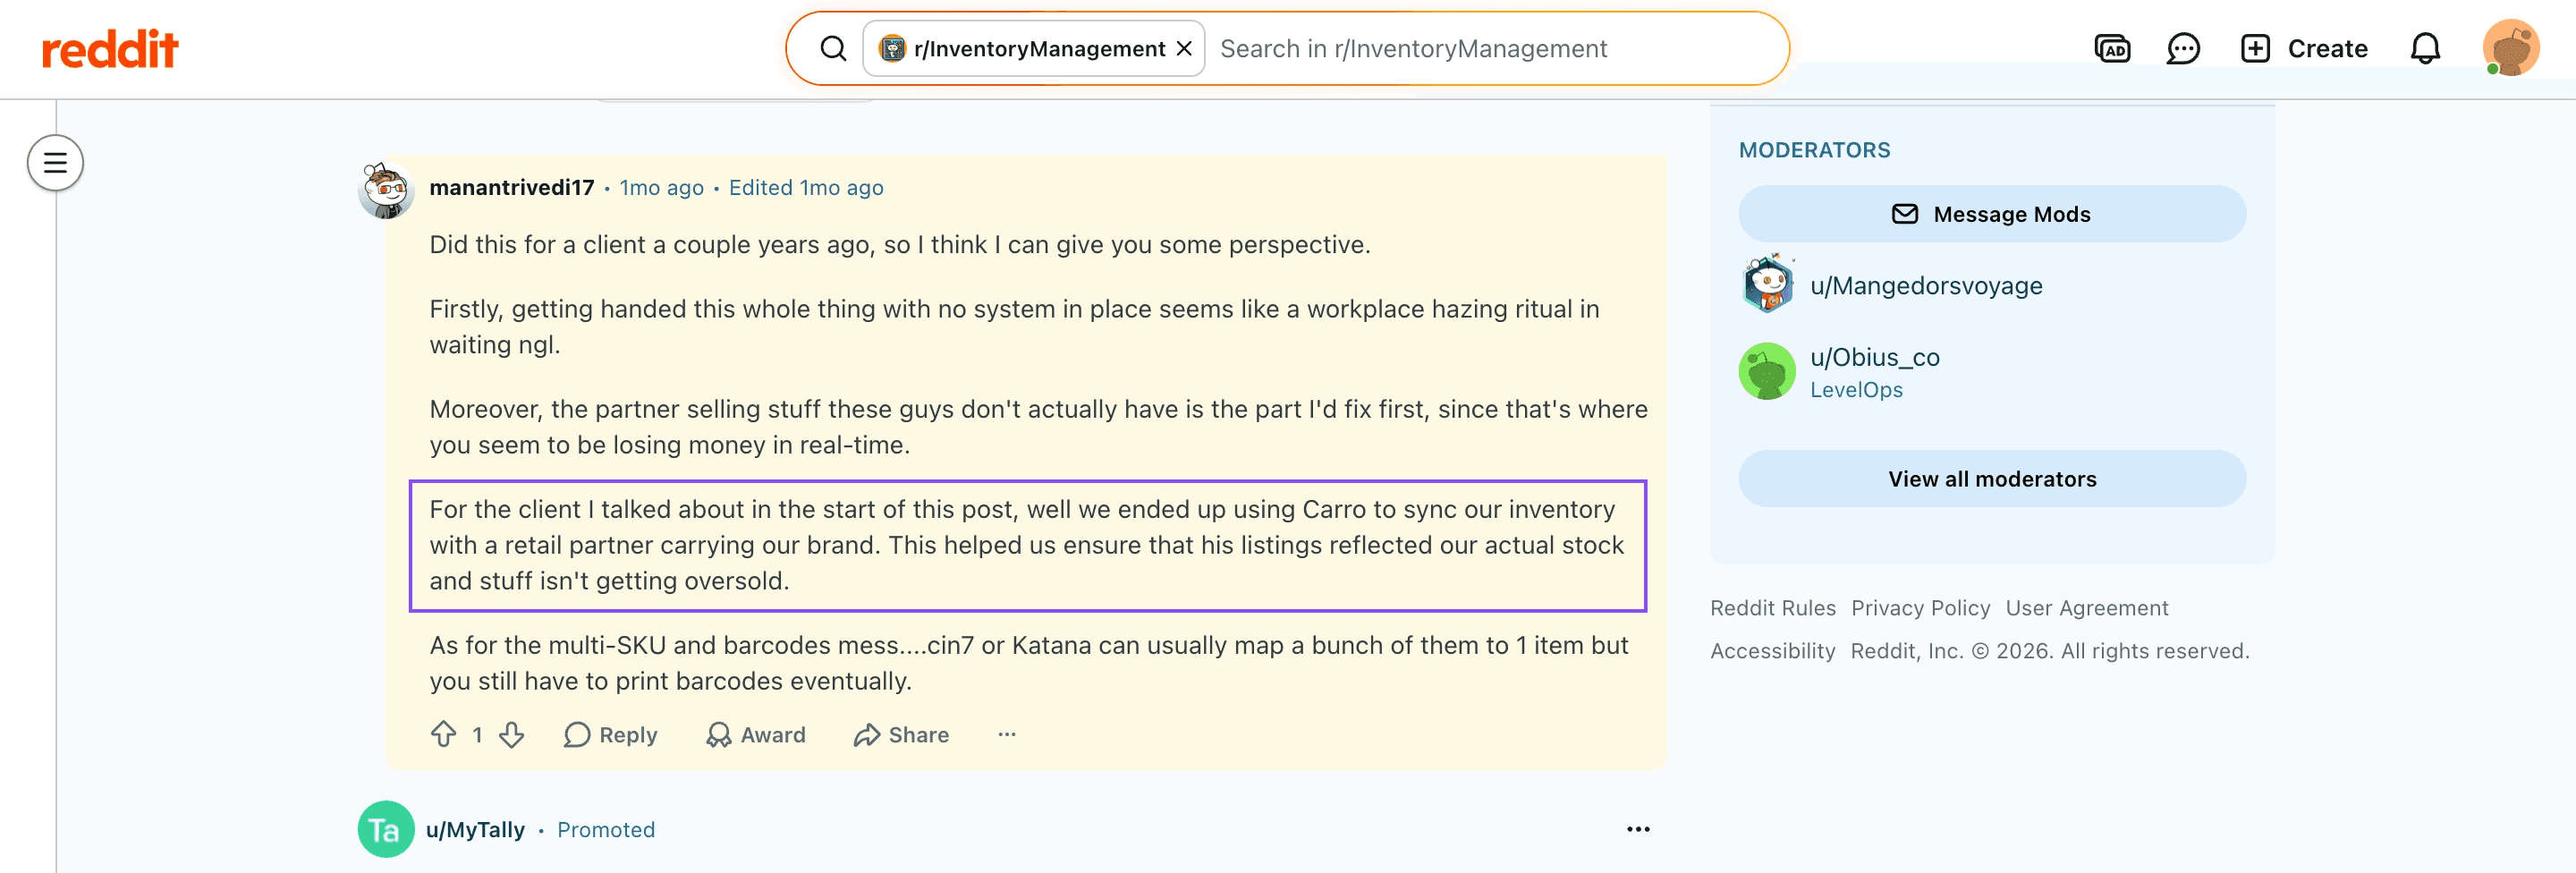Reply to manantrivedi17's comment
The width and height of the screenshot is (2576, 873).
pyautogui.click(x=610, y=735)
